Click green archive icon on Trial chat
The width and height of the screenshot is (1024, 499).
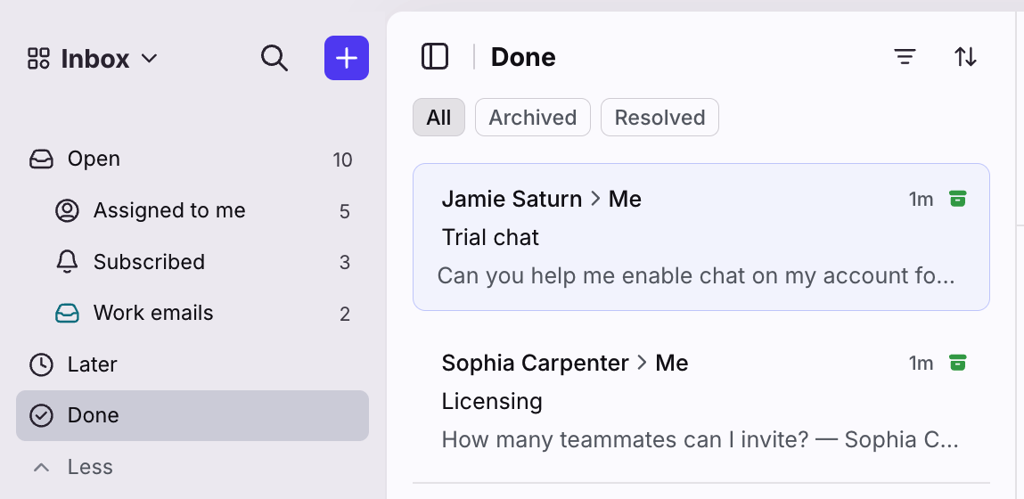(957, 199)
